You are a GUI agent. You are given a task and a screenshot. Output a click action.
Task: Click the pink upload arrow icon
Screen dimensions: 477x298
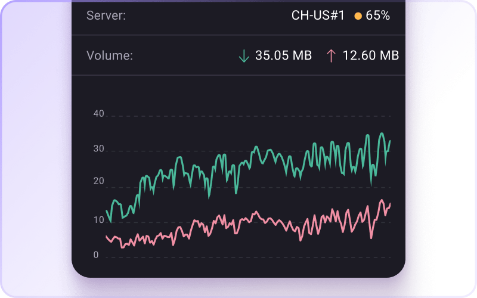(331, 56)
